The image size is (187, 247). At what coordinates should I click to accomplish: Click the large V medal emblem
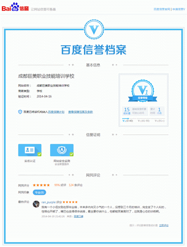tap(94, 29)
